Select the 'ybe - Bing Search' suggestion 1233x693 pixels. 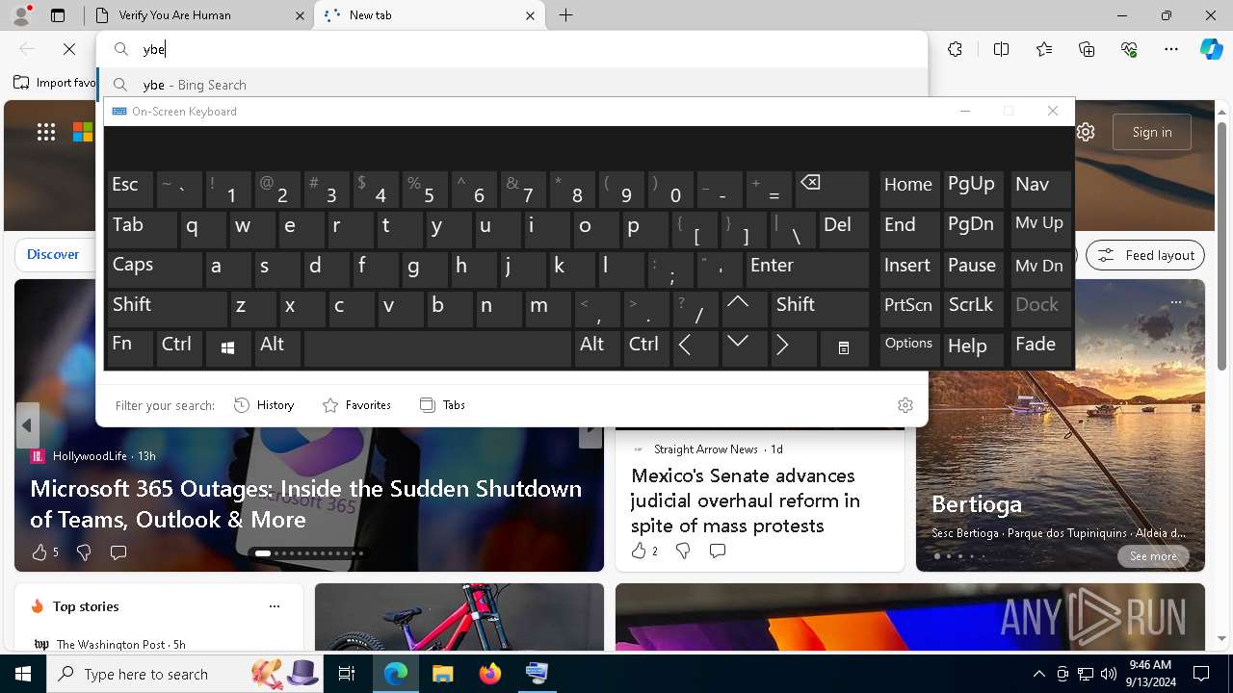point(512,85)
